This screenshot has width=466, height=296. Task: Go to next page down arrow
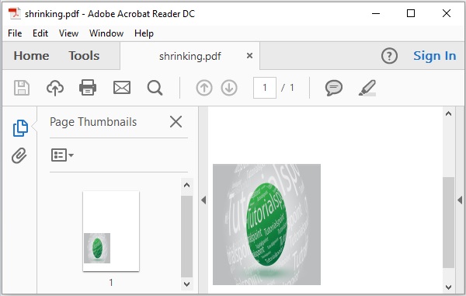(x=229, y=88)
